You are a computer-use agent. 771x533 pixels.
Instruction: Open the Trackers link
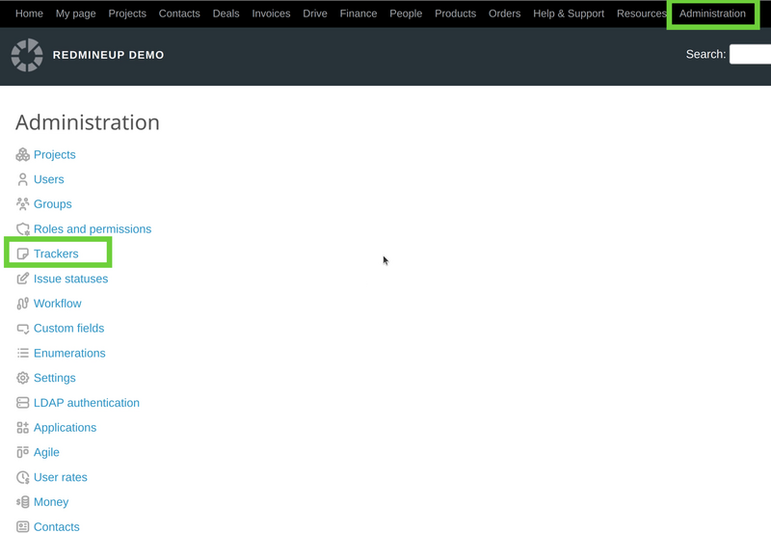56,253
